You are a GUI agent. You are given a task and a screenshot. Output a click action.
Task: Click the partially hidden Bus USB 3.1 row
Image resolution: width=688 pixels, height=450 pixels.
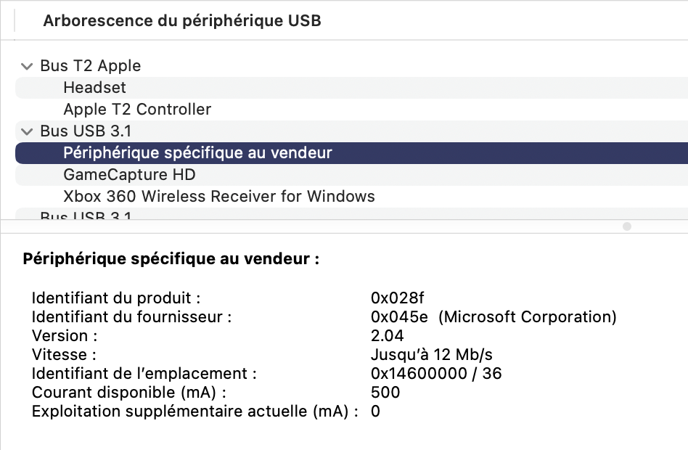(x=86, y=216)
